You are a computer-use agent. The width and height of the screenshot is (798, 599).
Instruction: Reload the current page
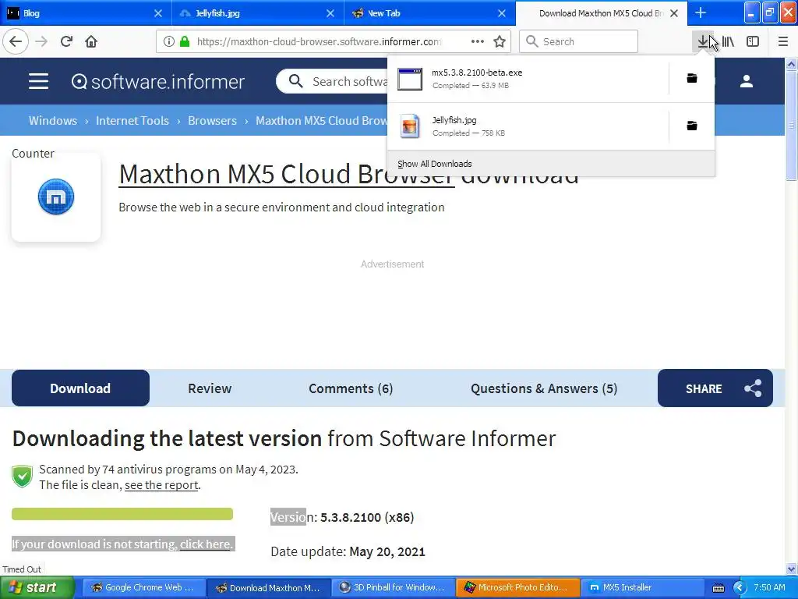click(x=66, y=41)
